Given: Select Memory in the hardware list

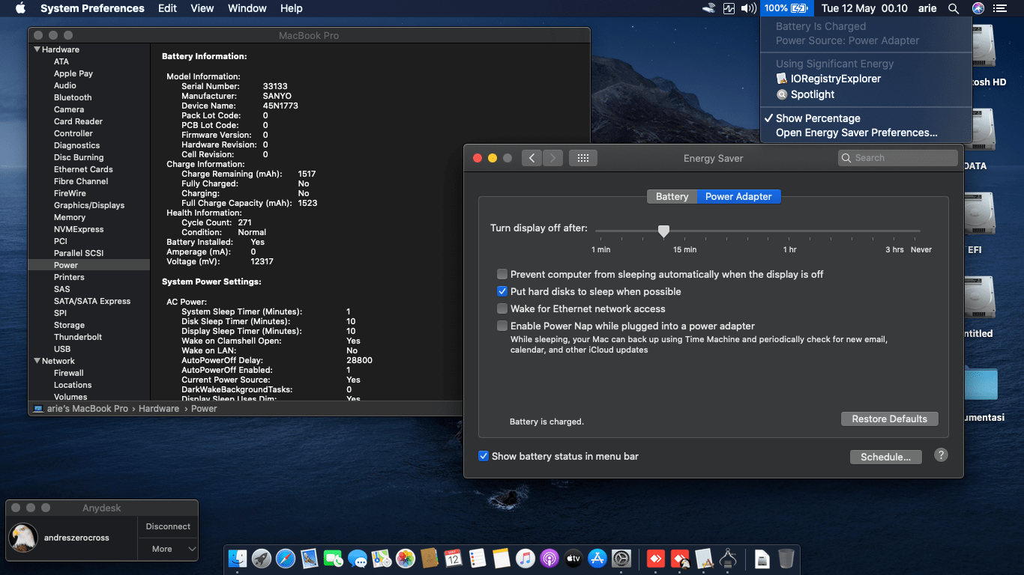Looking at the screenshot, I should 70,217.
